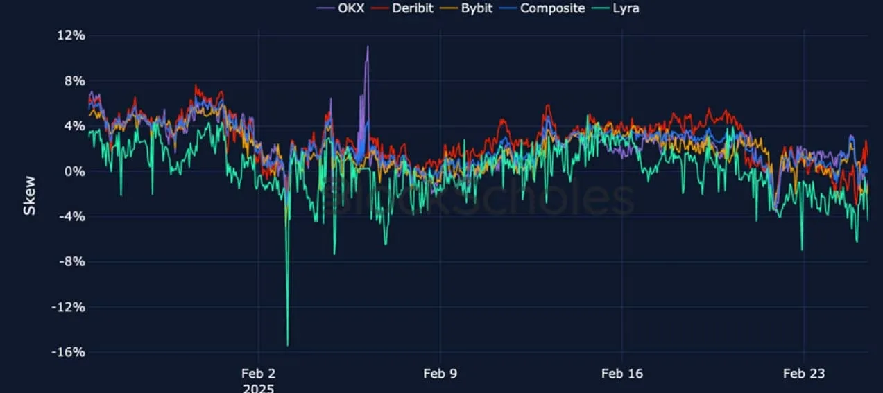
Task: Click the -16% y-axis tick label
Action: 68,351
